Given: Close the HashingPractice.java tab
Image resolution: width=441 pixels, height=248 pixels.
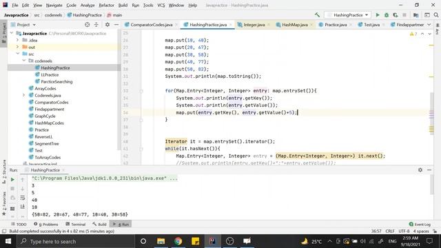Looking at the screenshot, I should tap(231, 25).
